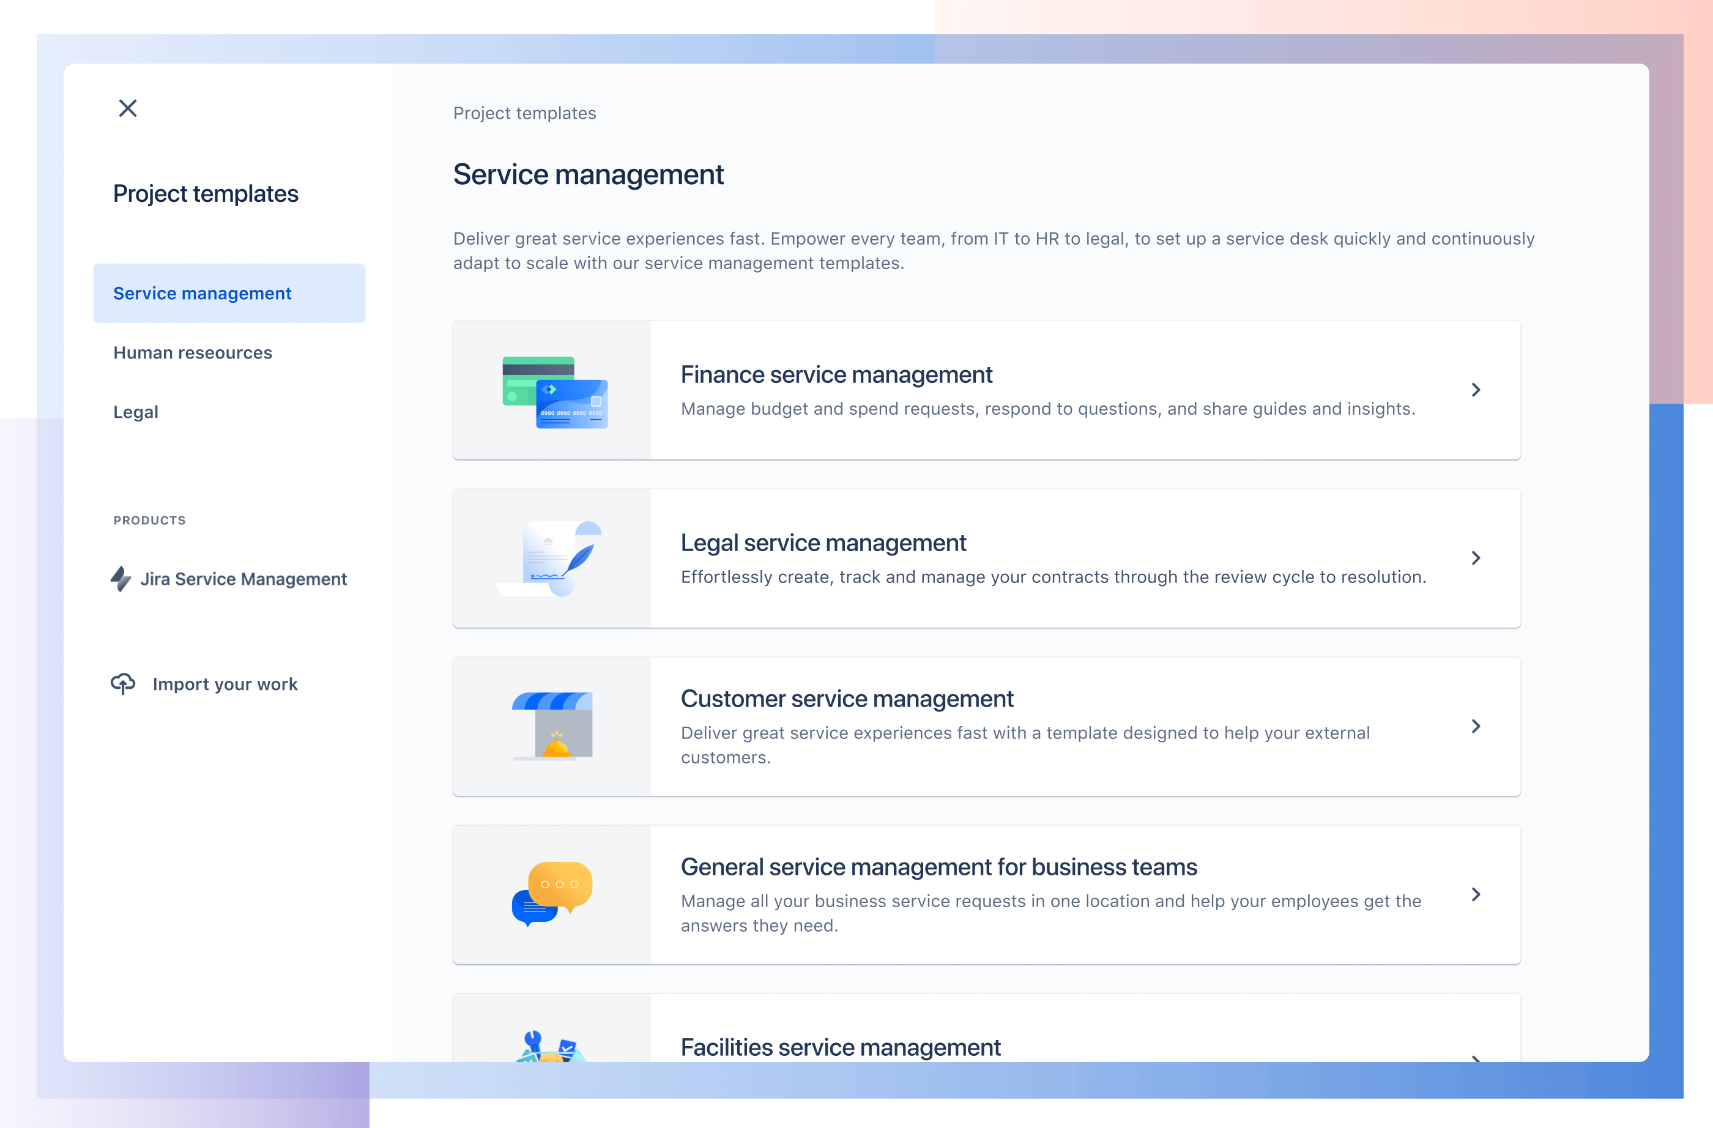Expand the Finance service management entry
Viewport: 1713px width, 1128px height.
click(x=1475, y=389)
